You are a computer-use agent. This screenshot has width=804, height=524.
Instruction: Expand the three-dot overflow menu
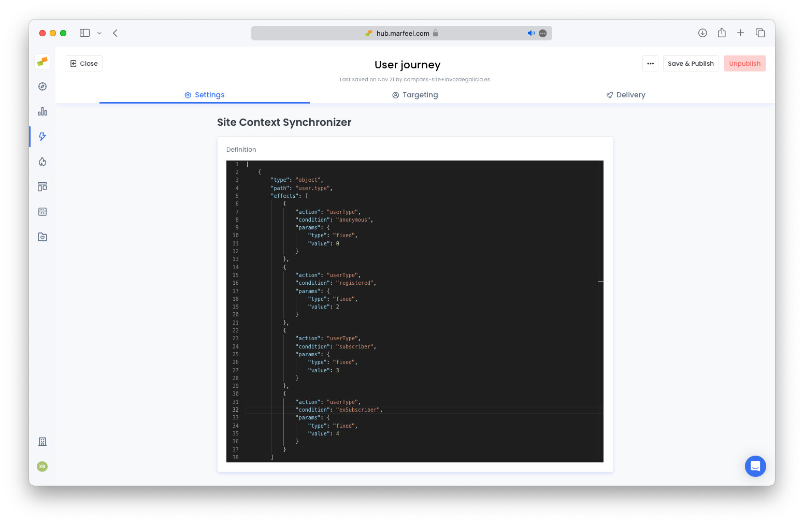coord(650,63)
